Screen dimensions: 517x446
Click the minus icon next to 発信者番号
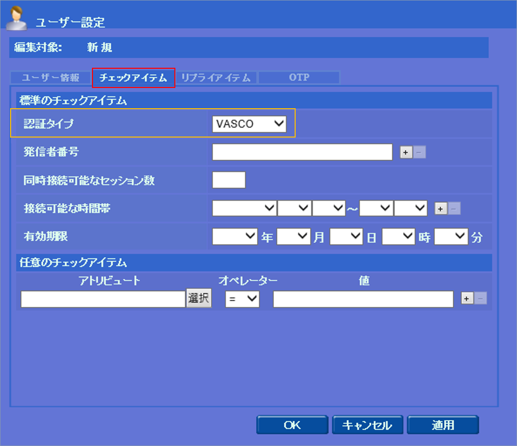click(x=419, y=152)
